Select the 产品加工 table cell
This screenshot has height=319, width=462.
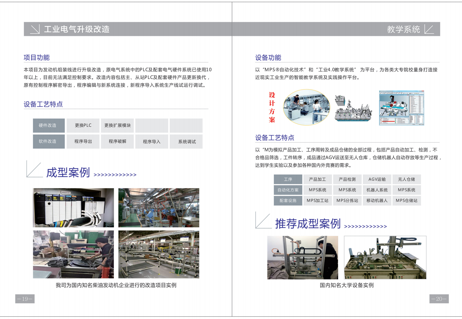(x=318, y=179)
